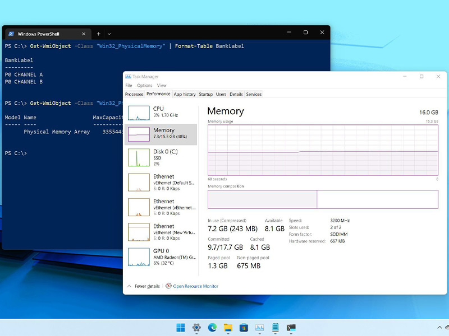Switch to the Users tab
This screenshot has height=336, width=449.
pos(221,94)
